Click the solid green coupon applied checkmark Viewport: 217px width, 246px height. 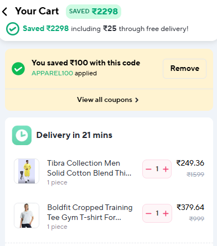[x=18, y=69]
